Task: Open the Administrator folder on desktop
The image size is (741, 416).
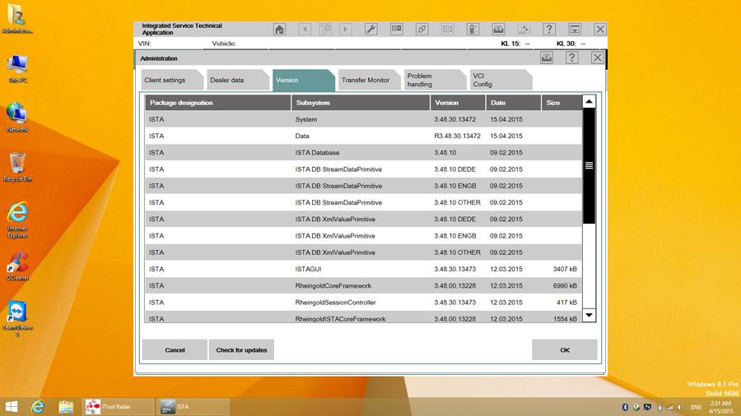Action: [17, 19]
